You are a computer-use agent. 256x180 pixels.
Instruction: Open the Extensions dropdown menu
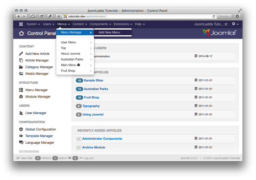click(x=123, y=24)
